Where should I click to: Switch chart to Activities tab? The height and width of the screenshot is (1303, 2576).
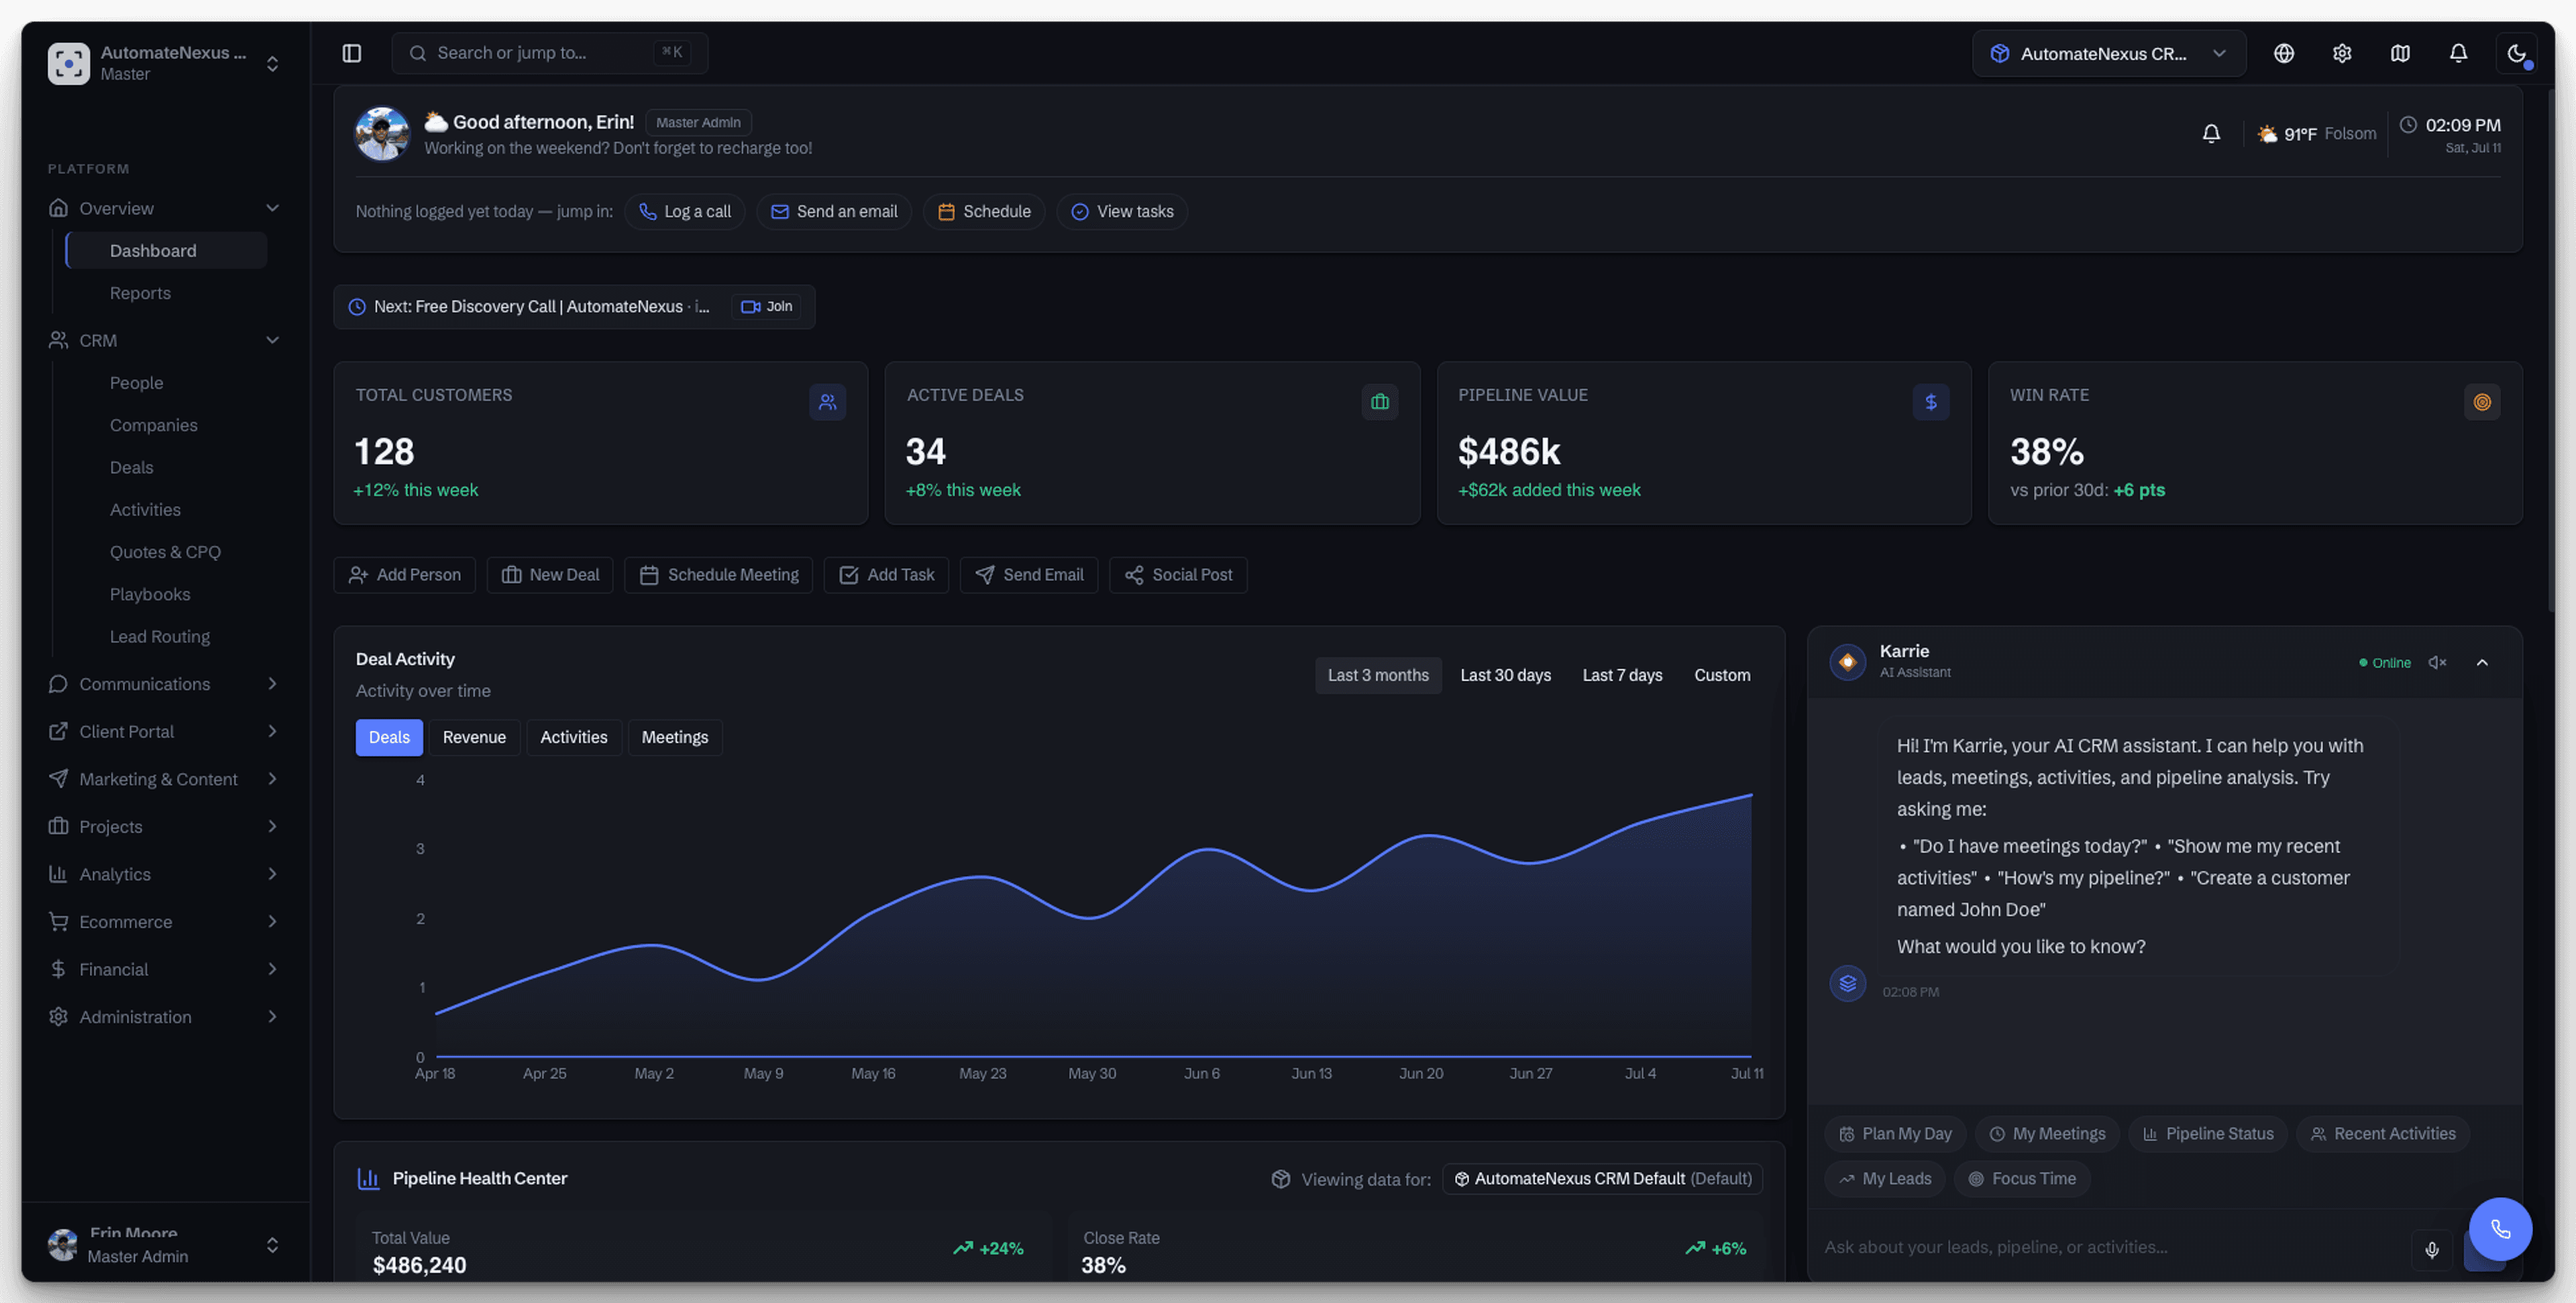click(x=573, y=737)
